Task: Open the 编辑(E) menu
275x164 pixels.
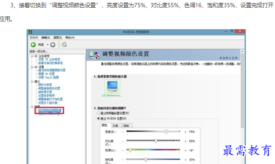Action: point(46,38)
